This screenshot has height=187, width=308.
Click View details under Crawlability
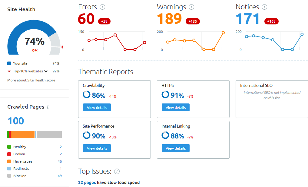(x=97, y=107)
